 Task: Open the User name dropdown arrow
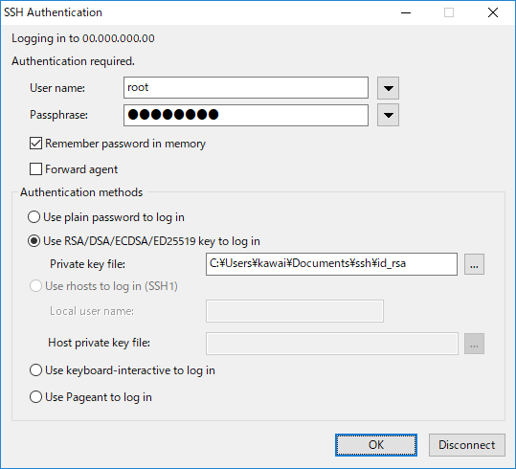388,88
